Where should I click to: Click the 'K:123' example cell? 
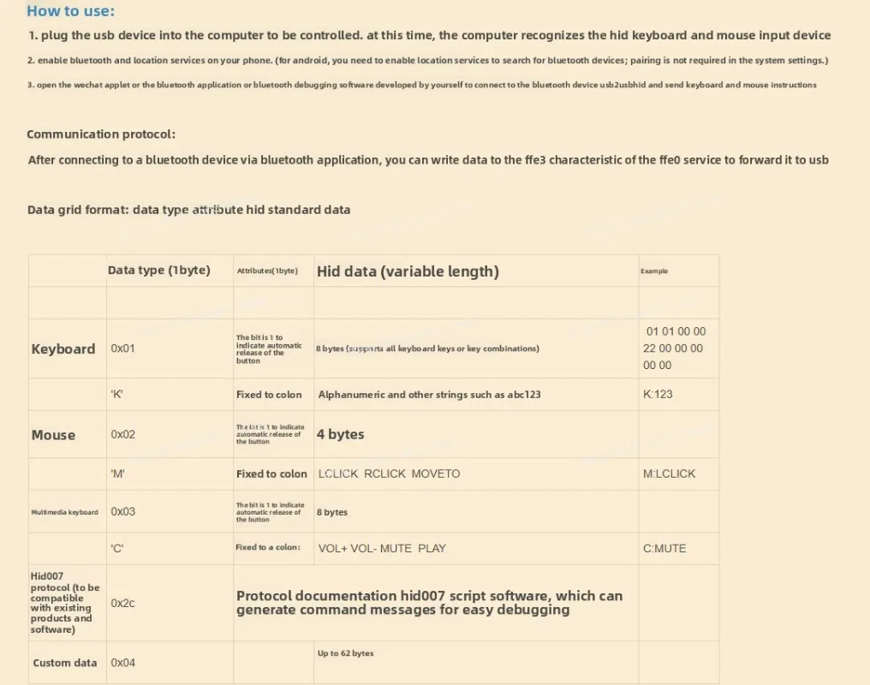pos(658,395)
